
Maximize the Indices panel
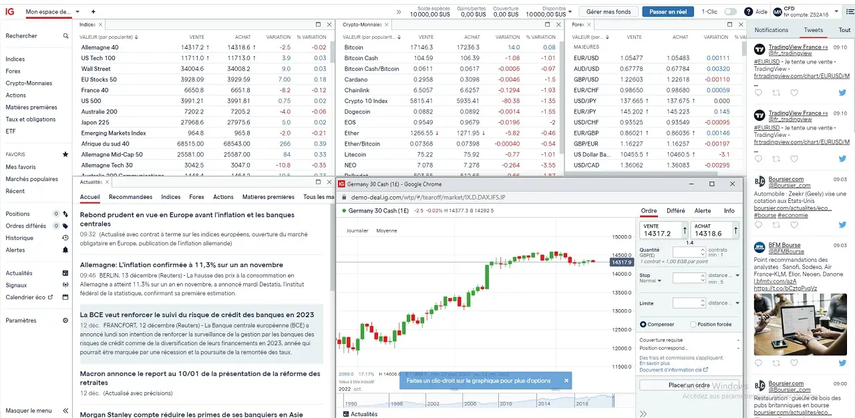[x=318, y=24]
